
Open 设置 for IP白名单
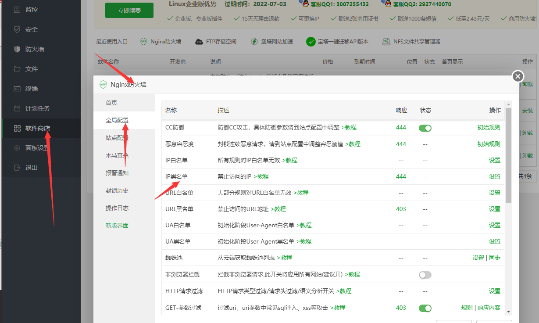pos(495,160)
